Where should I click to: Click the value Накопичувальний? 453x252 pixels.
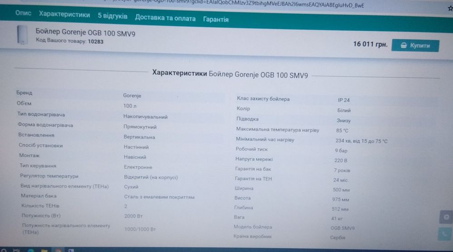pyautogui.click(x=145, y=117)
